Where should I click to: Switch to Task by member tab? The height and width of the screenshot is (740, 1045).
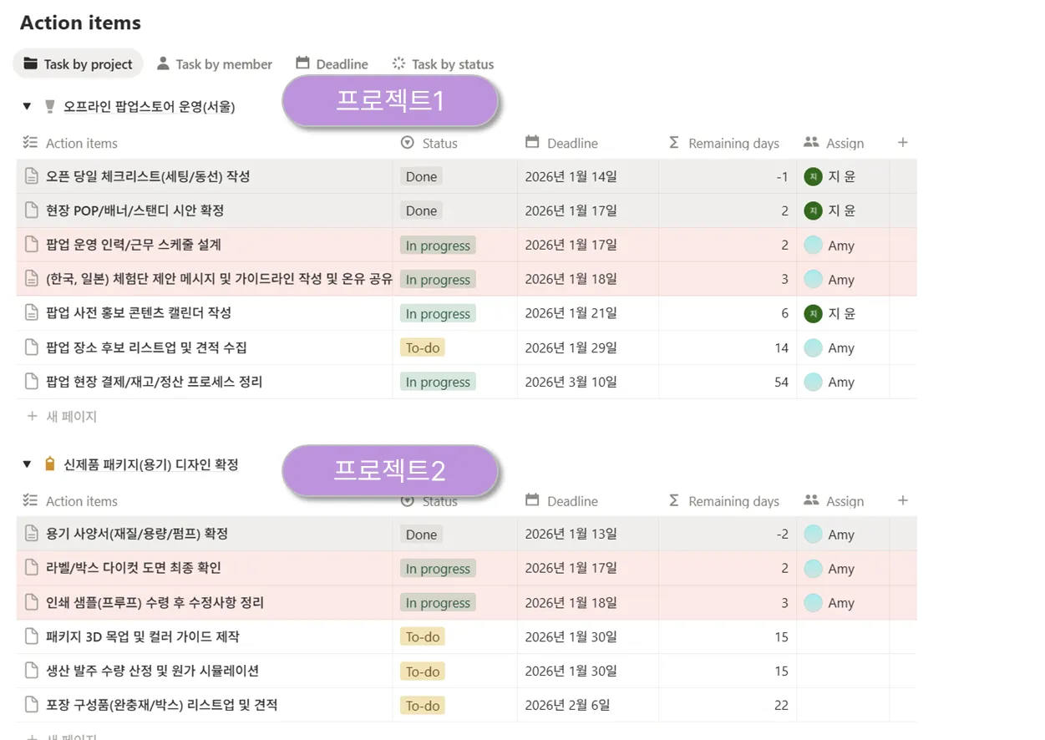tap(215, 64)
